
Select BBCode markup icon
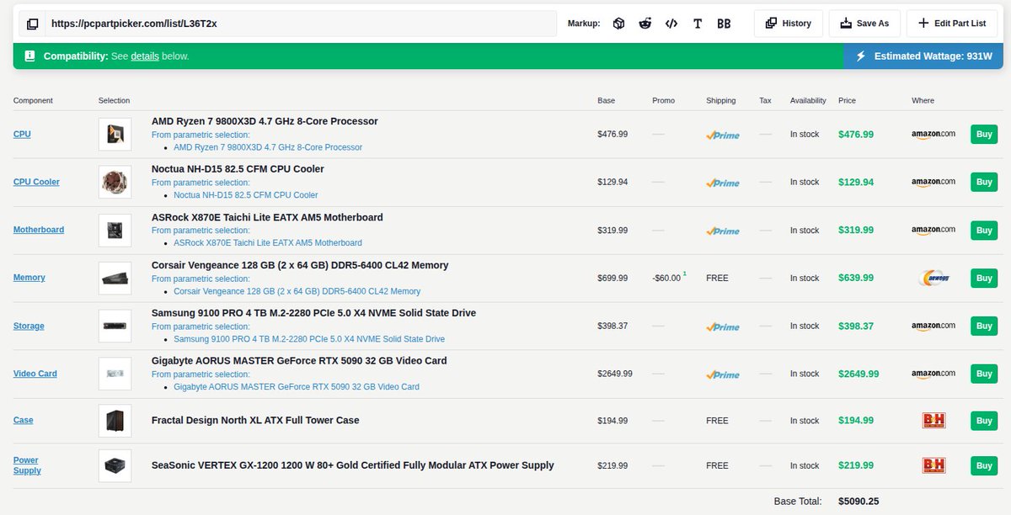(x=724, y=24)
